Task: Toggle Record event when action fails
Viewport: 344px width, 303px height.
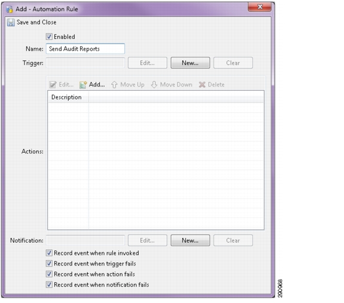Action: coord(49,274)
